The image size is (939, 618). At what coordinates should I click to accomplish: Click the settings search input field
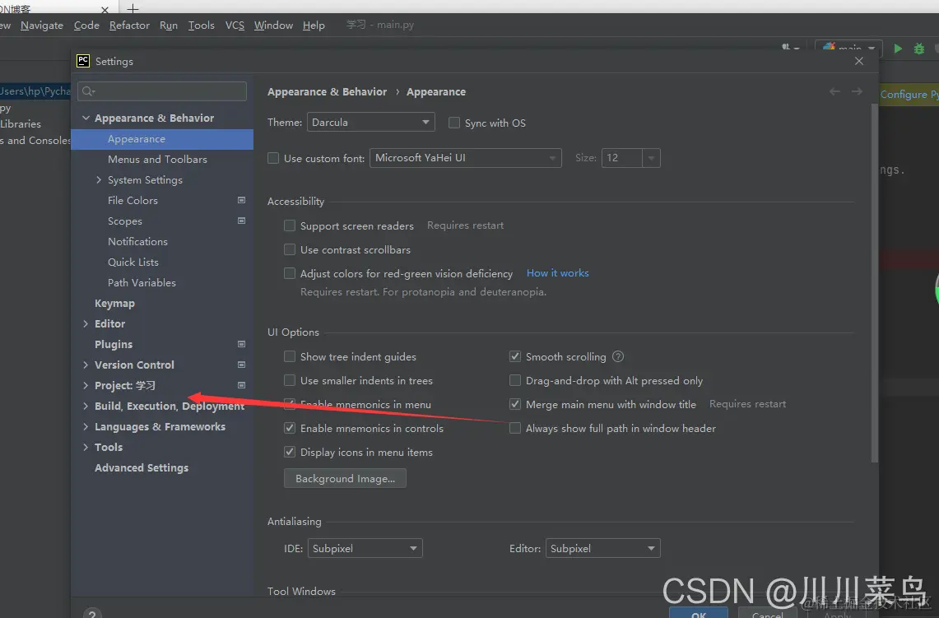[x=162, y=91]
